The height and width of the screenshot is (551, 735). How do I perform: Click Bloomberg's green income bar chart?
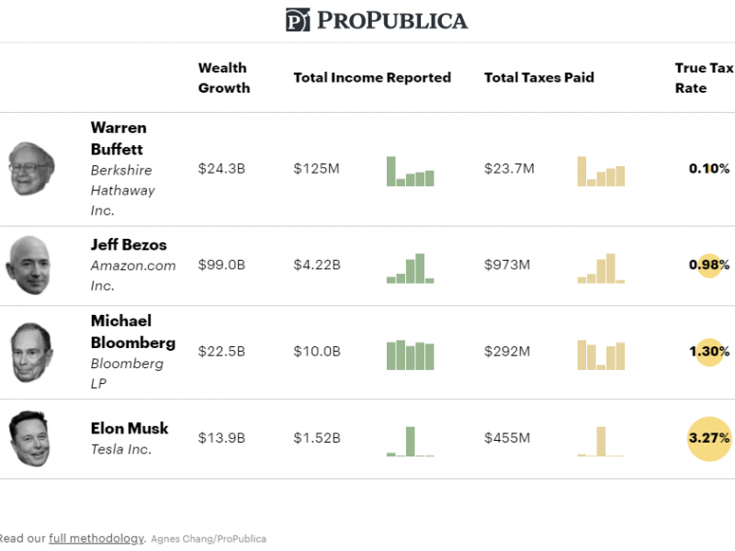pos(410,355)
